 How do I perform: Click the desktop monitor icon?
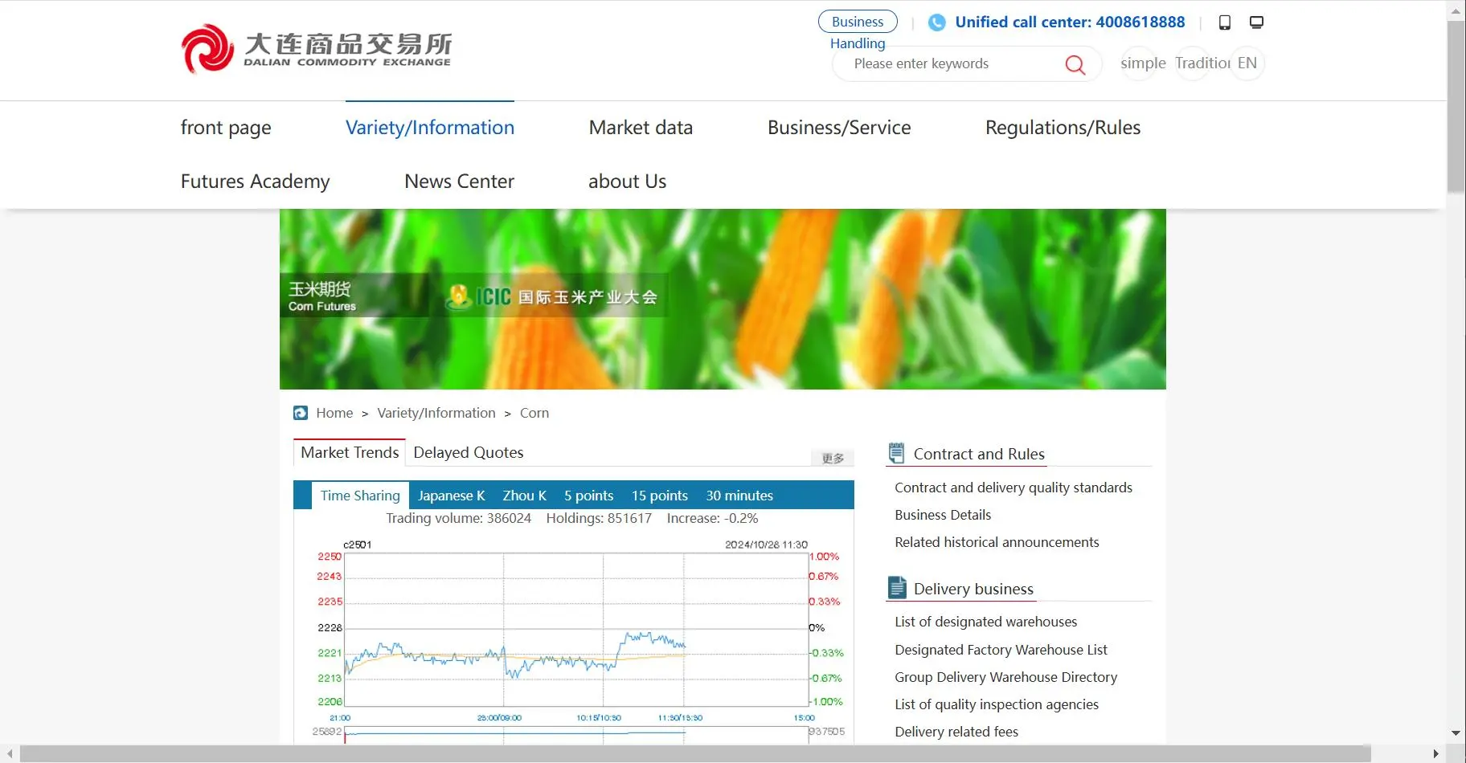pos(1256,22)
